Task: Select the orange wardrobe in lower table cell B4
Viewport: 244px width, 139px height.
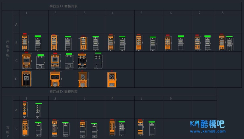Action: [112, 128]
